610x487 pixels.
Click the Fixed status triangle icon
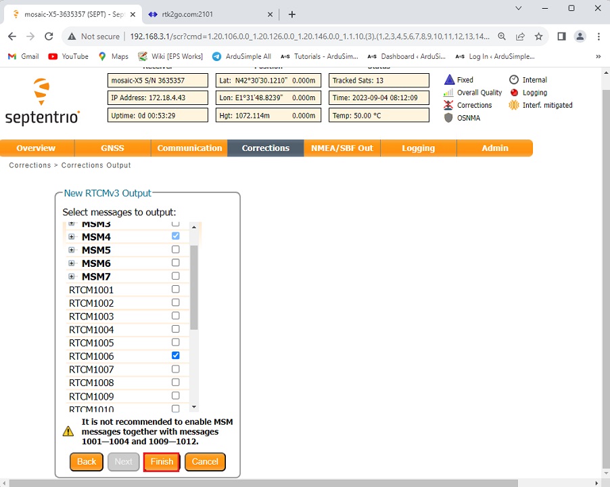point(448,80)
